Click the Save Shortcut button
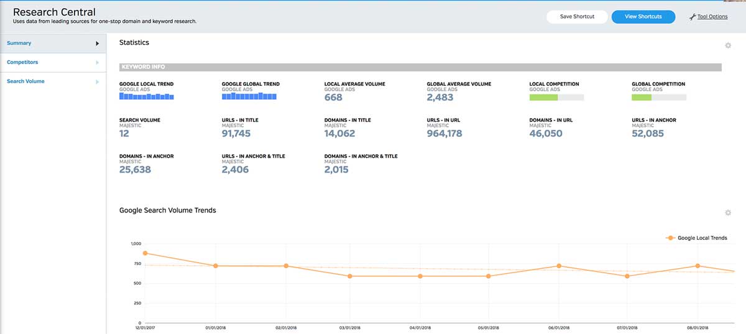This screenshot has height=334, width=746. (x=577, y=17)
